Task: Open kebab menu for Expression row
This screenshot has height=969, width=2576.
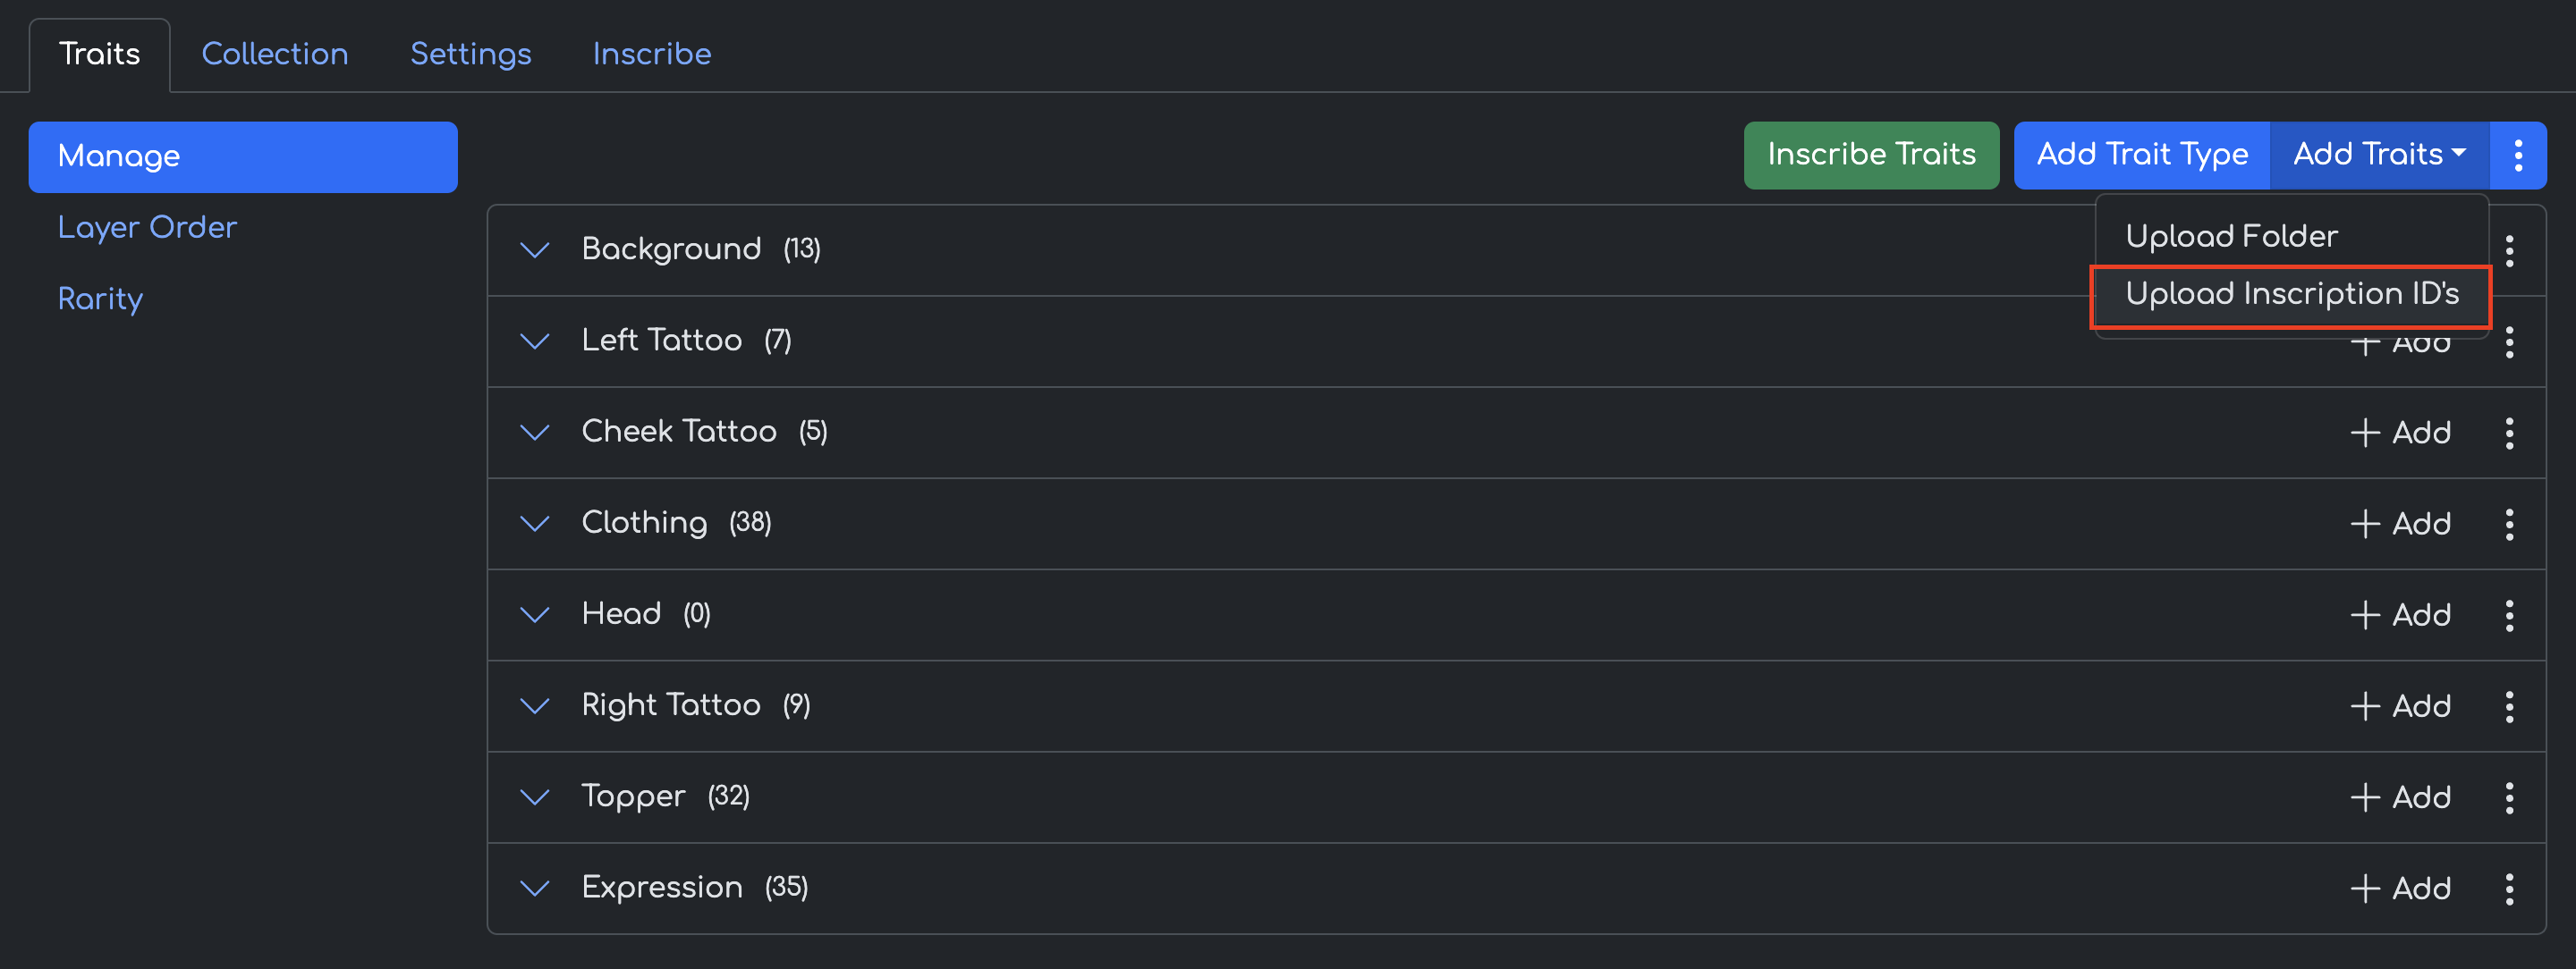Action: coord(2509,888)
